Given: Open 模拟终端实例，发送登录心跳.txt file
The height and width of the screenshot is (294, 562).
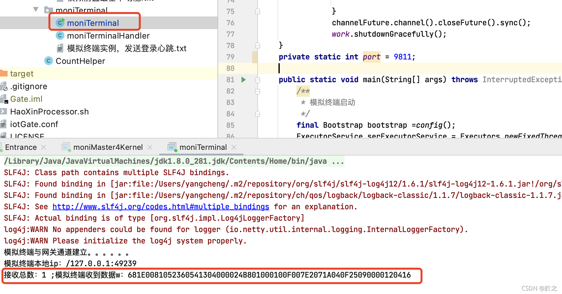Looking at the screenshot, I should click(x=127, y=48).
